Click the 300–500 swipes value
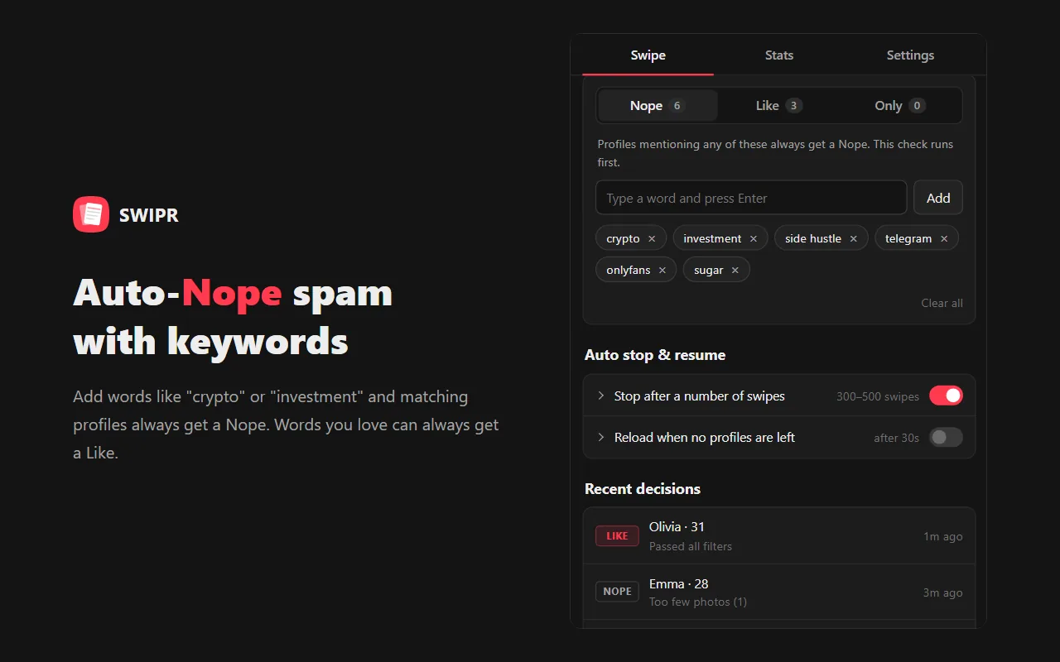This screenshot has width=1060, height=662. pos(878,396)
